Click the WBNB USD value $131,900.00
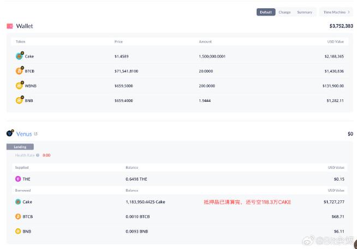 pos(333,86)
